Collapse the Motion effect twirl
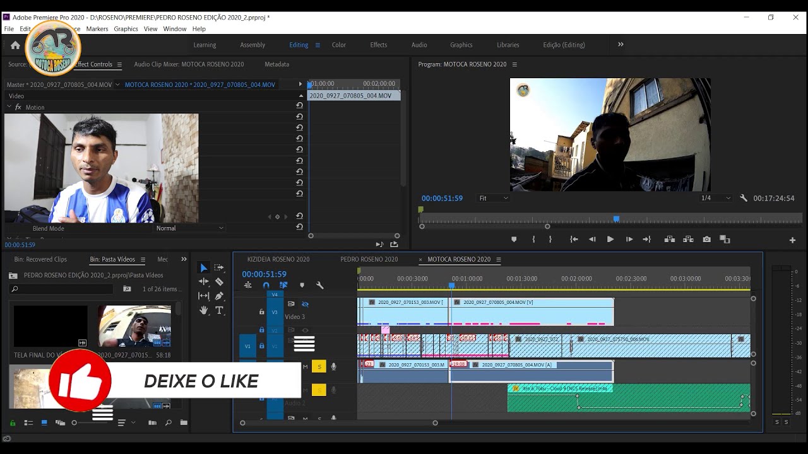This screenshot has height=454, width=808. coord(9,107)
